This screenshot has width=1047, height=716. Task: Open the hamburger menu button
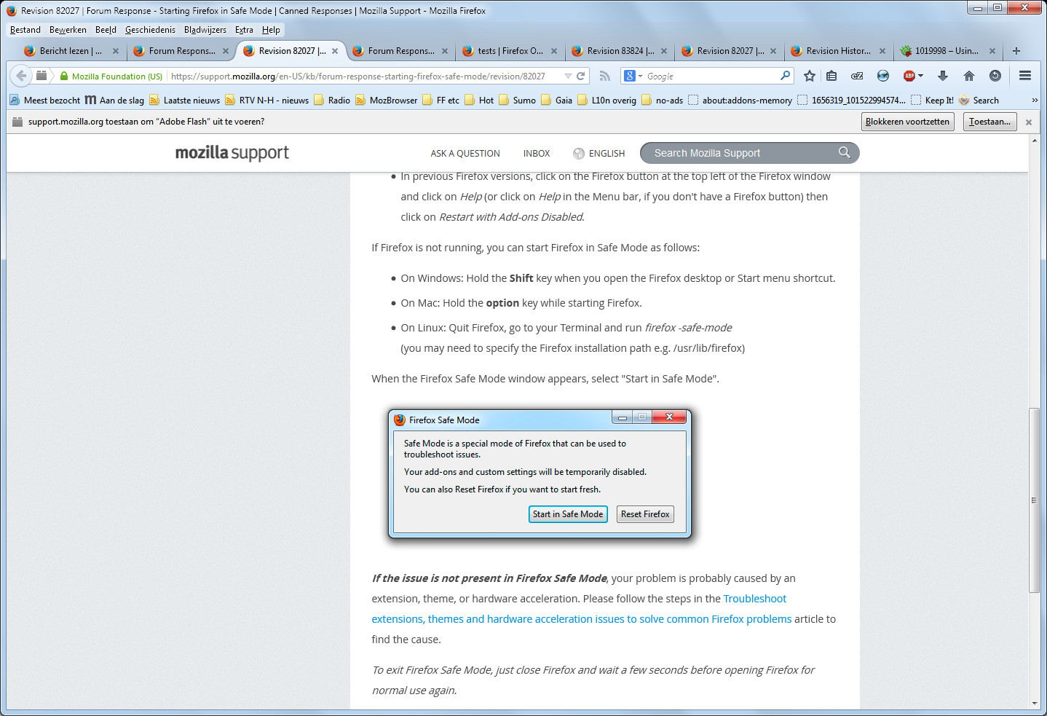[1025, 76]
